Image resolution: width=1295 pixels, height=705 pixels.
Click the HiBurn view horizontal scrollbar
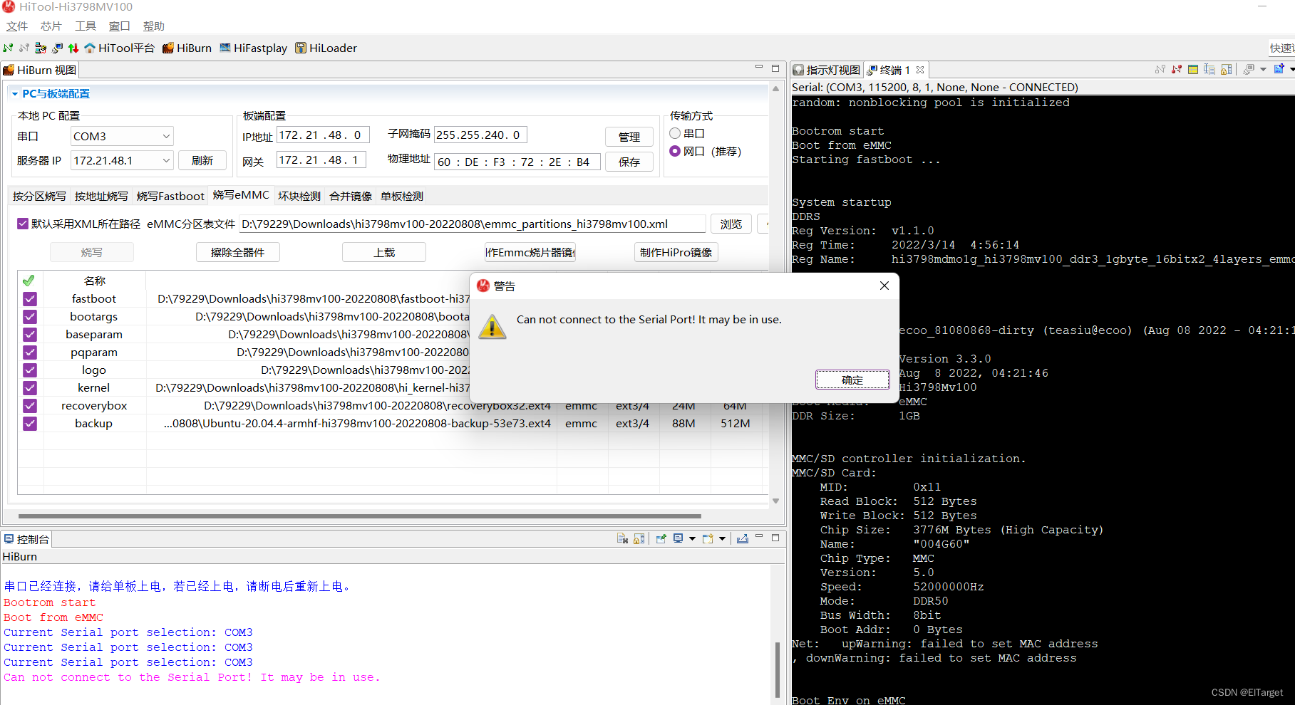click(360, 516)
